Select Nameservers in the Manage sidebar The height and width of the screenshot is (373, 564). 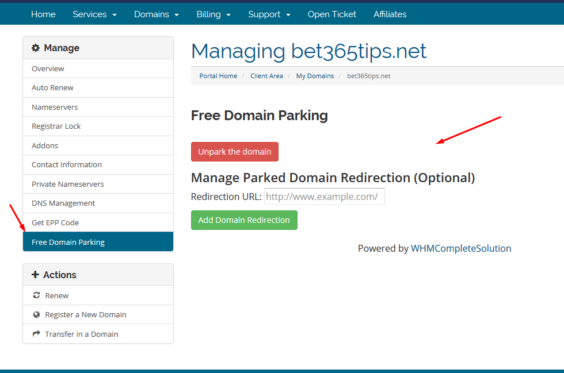click(x=98, y=107)
